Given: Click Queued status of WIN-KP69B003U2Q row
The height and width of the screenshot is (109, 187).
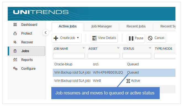Looking at the screenshot, I should [133, 72].
